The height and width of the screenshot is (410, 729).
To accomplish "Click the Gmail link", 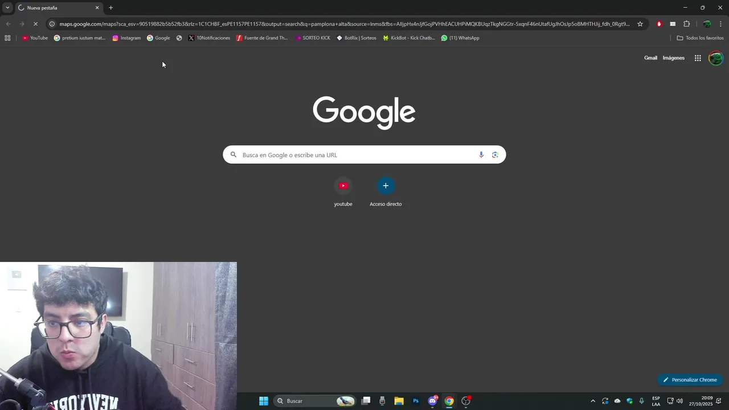I will tap(650, 58).
